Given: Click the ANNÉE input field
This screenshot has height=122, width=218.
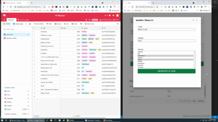Looking at the screenshot, I should [167, 41].
